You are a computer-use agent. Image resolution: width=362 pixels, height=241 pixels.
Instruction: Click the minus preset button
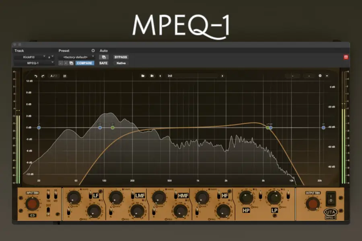point(61,63)
